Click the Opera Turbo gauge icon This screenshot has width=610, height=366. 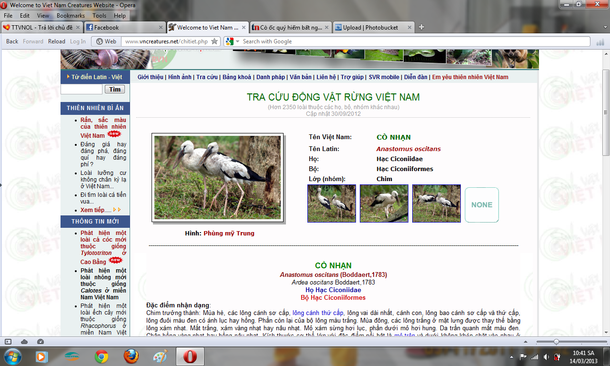(41, 342)
